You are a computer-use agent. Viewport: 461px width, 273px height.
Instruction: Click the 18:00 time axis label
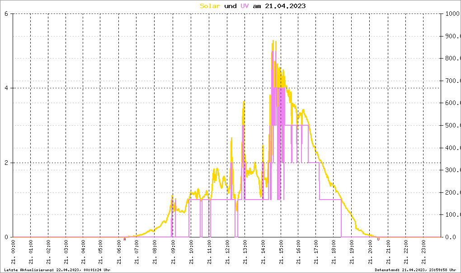tap(334, 252)
